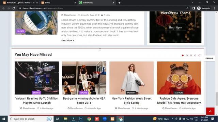Click Blazethemes author under Hair Accessory article
The height and width of the screenshot is (122, 218).
click(x=170, y=108)
